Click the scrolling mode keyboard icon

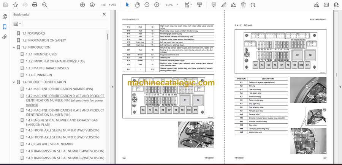[199, 5]
